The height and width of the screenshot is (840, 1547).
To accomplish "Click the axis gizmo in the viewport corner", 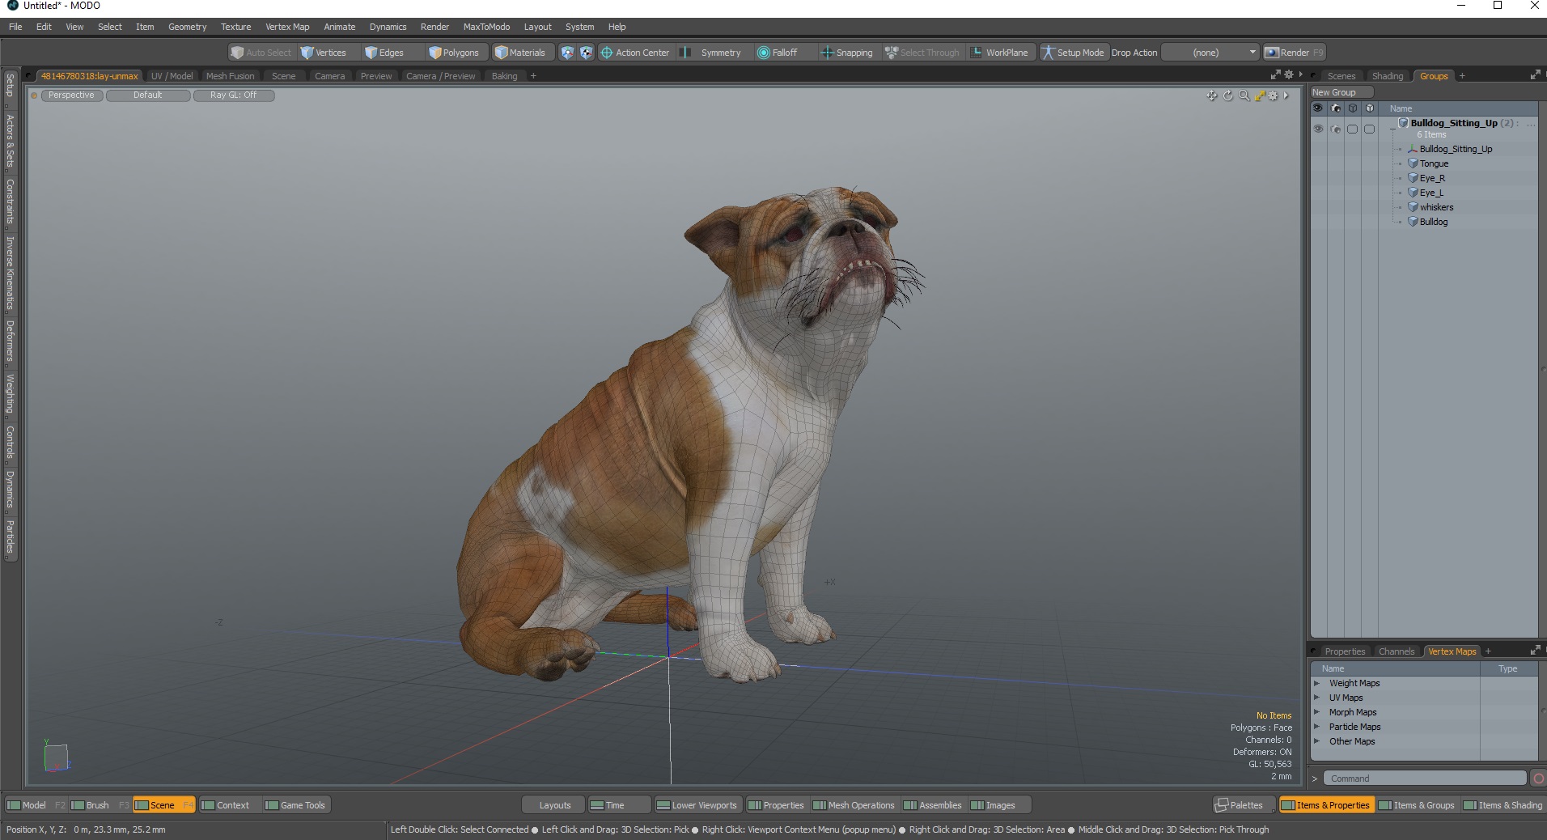I will (x=56, y=757).
